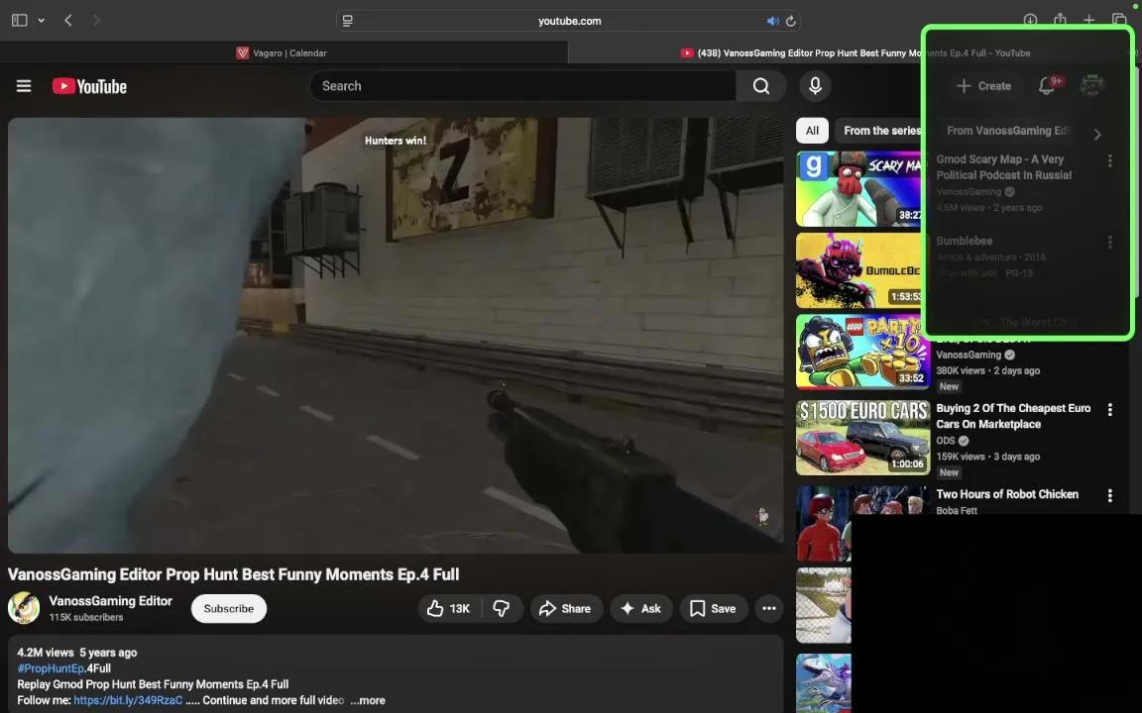Start voice search with microphone icon
1142x713 pixels.
[815, 86]
